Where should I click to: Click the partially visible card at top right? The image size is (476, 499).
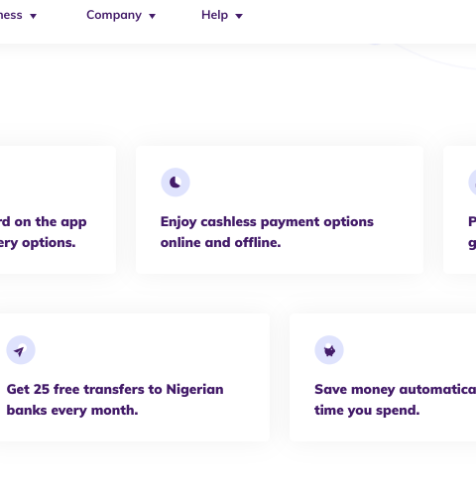click(x=460, y=209)
